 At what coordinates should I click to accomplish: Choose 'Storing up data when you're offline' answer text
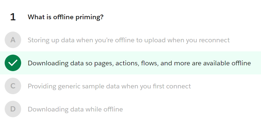[x=128, y=40]
